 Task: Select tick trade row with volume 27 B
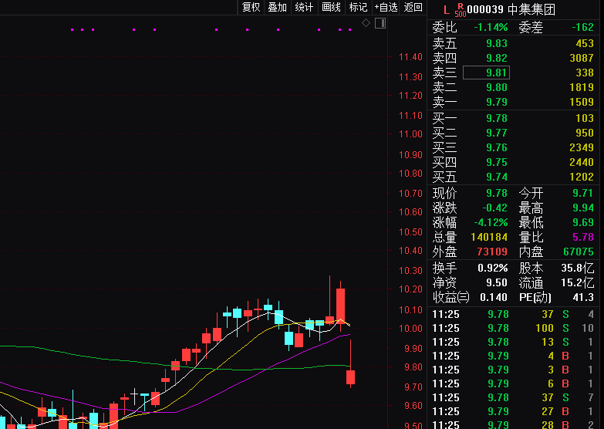[513, 411]
